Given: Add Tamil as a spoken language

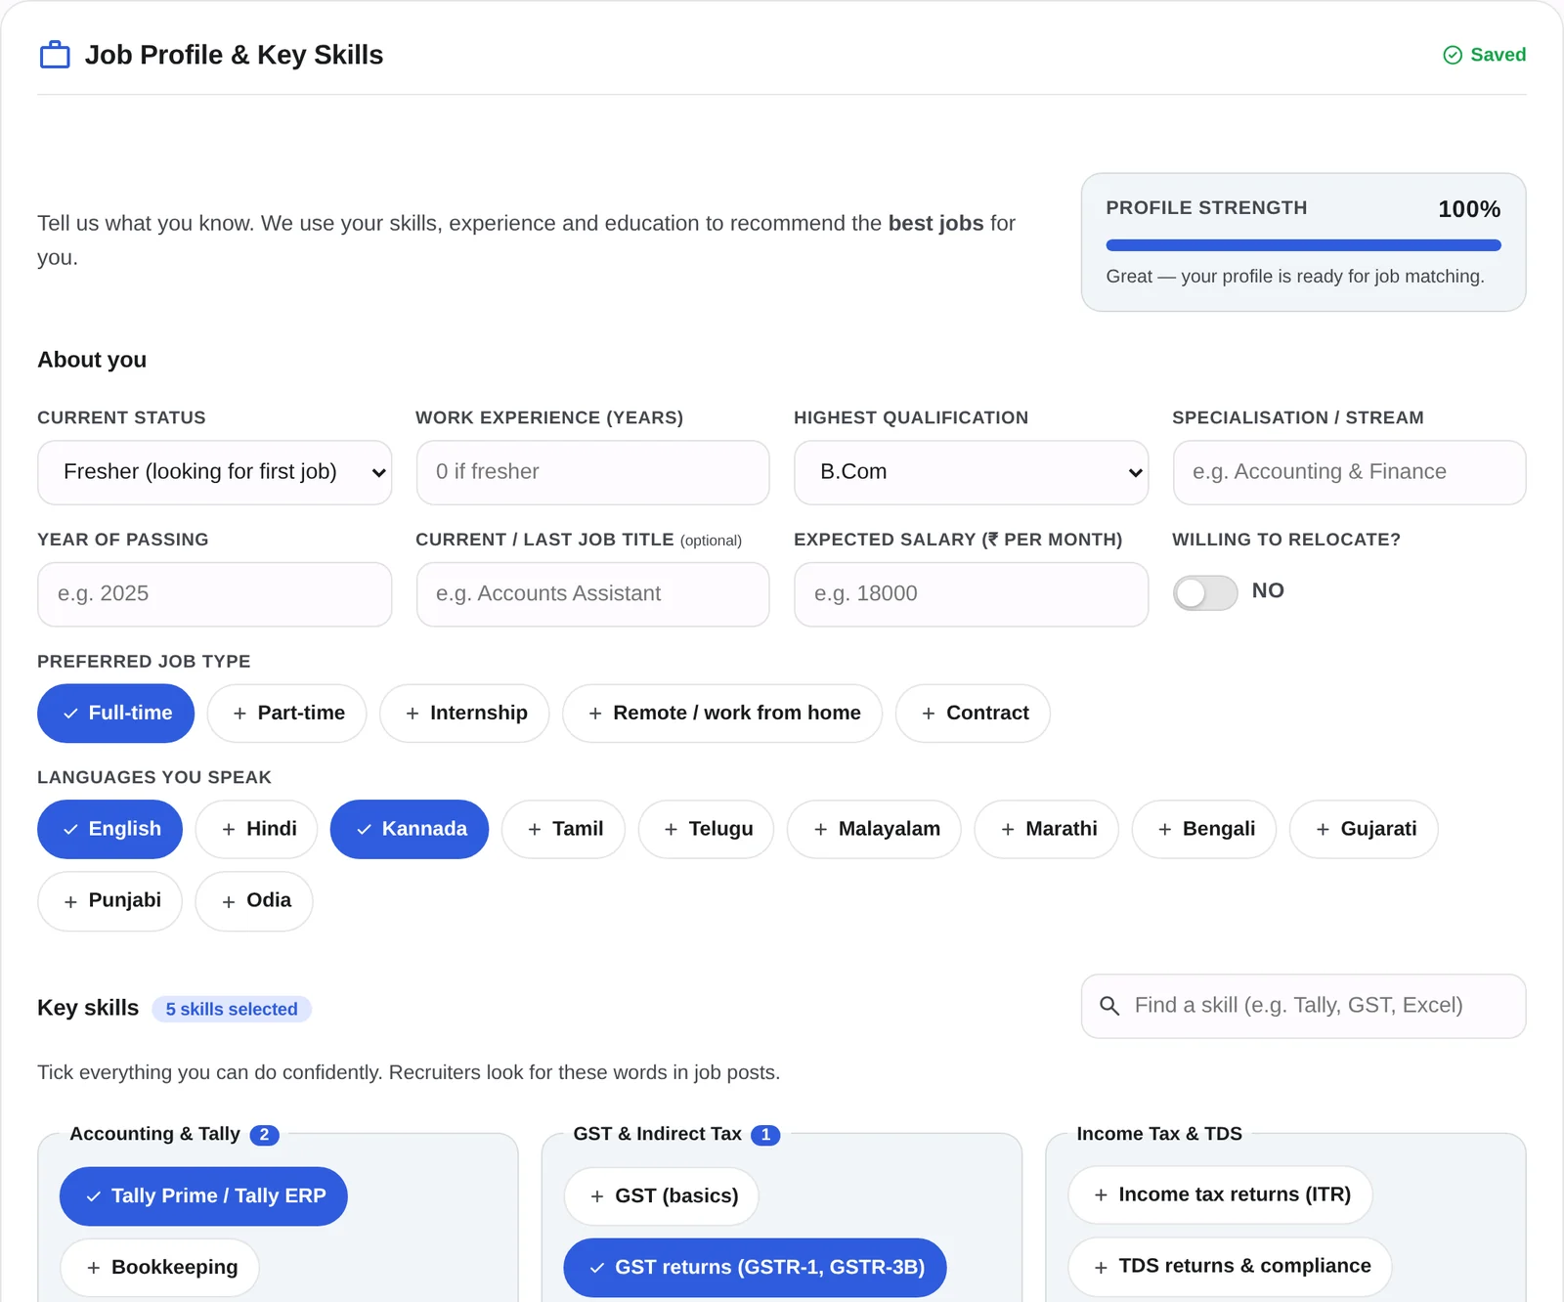Looking at the screenshot, I should (x=563, y=829).
